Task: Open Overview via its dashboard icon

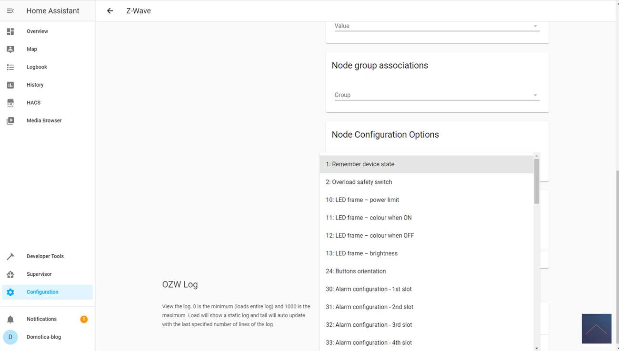Action: point(10,31)
